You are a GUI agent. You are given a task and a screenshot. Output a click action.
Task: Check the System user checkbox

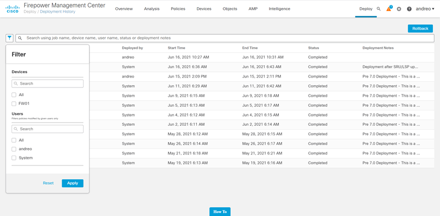pyautogui.click(x=14, y=158)
